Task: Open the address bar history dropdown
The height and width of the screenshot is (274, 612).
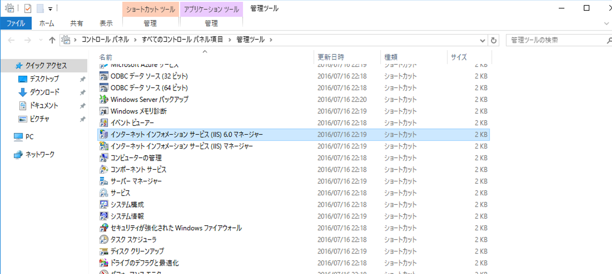Action: click(483, 40)
